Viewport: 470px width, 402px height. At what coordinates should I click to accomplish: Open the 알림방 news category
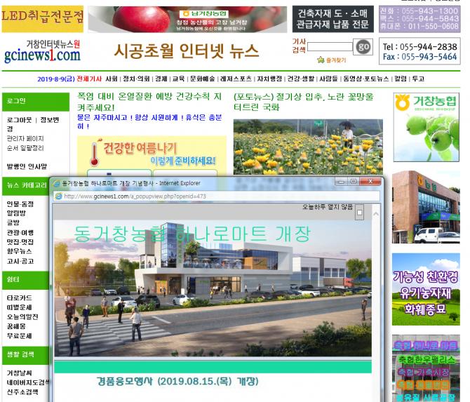point(16,213)
